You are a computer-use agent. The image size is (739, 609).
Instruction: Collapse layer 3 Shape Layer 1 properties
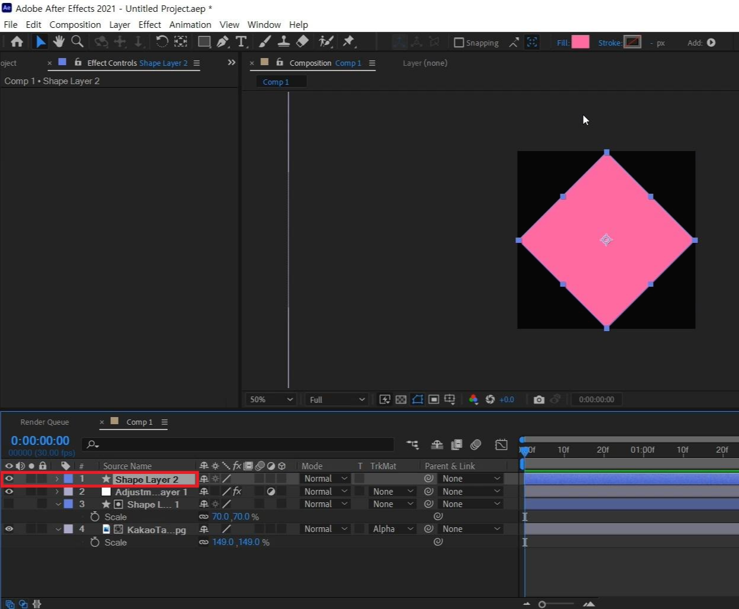58,504
